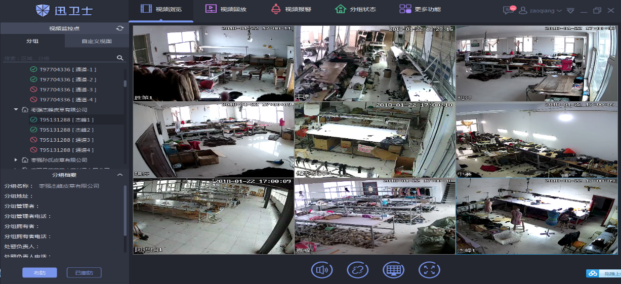Click the 已撤防 disarmed button
The height and width of the screenshot is (284, 621).
point(84,273)
